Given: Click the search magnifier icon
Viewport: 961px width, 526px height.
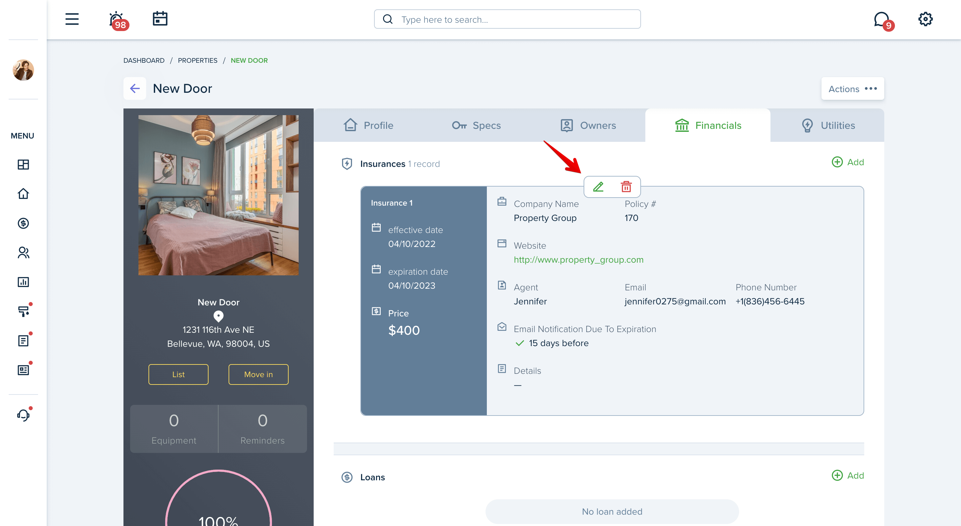Looking at the screenshot, I should pos(388,19).
